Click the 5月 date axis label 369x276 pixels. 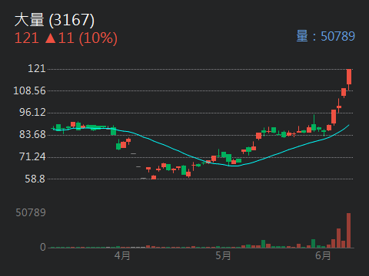pyautogui.click(x=223, y=255)
